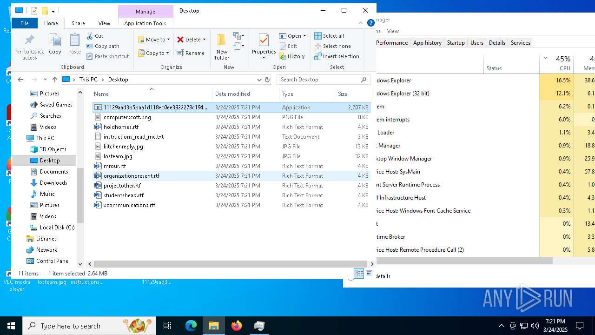The width and height of the screenshot is (595, 335).
Task: Click This PC in address breadcrumb
Action: [88, 80]
